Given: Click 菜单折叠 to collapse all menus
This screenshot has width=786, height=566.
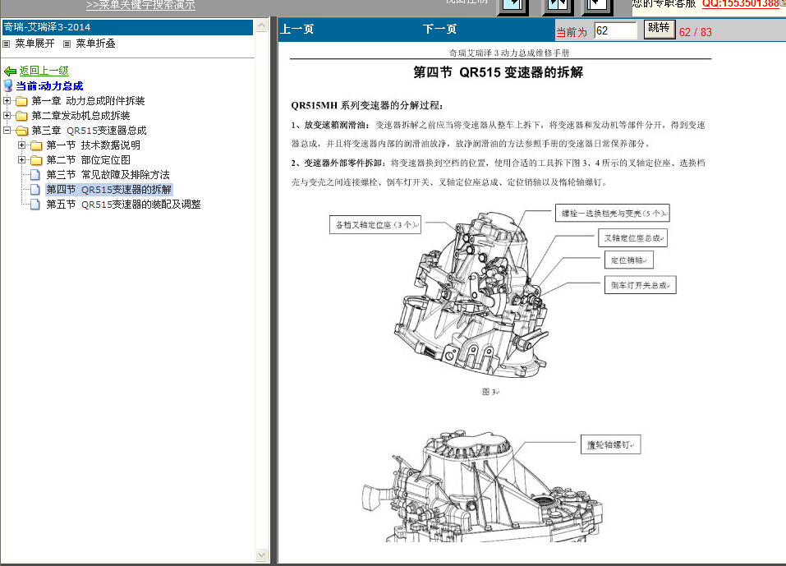Looking at the screenshot, I should [x=95, y=44].
